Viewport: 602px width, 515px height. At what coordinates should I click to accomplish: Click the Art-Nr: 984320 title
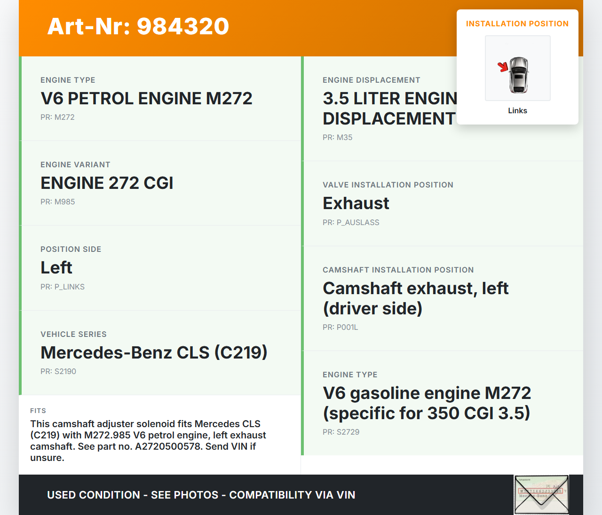click(x=138, y=26)
